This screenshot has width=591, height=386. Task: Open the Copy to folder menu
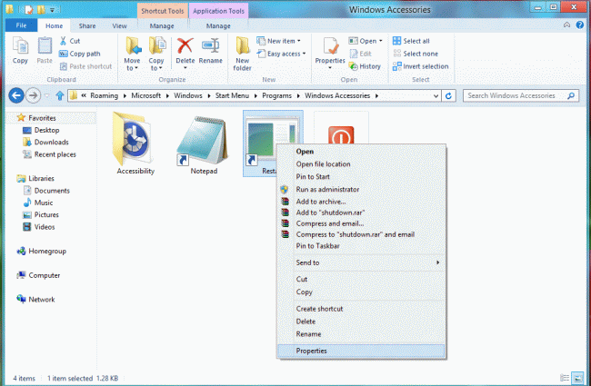pyautogui.click(x=156, y=54)
